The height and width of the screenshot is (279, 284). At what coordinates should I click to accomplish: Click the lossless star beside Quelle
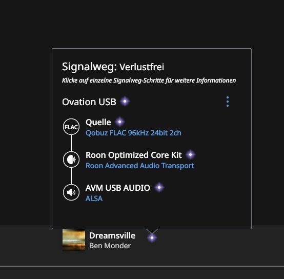pyautogui.click(x=120, y=122)
